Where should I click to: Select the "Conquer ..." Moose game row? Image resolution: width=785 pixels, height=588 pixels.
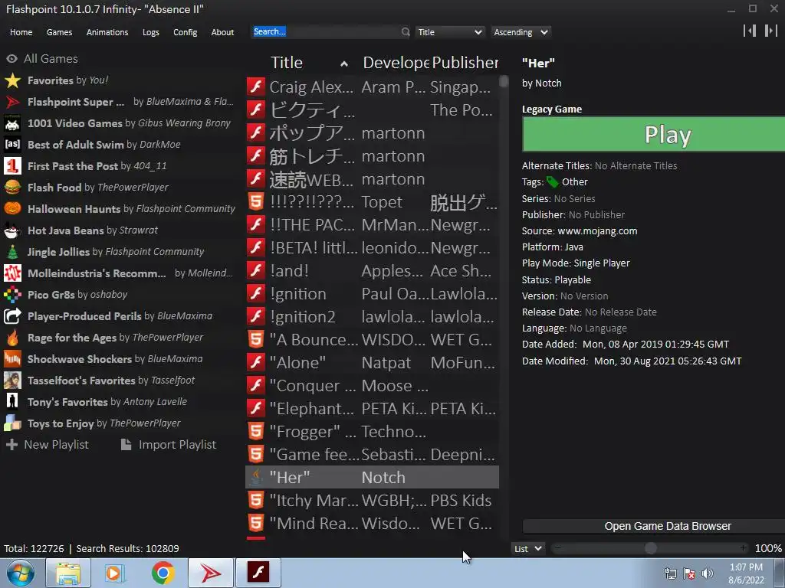372,386
